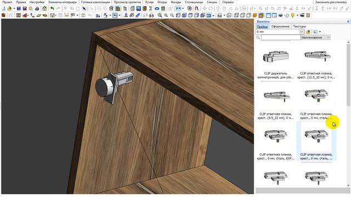Click the hourglass frame icon at toolbar end
Image resolution: width=351 pixels, height=197 pixels.
(308, 15)
